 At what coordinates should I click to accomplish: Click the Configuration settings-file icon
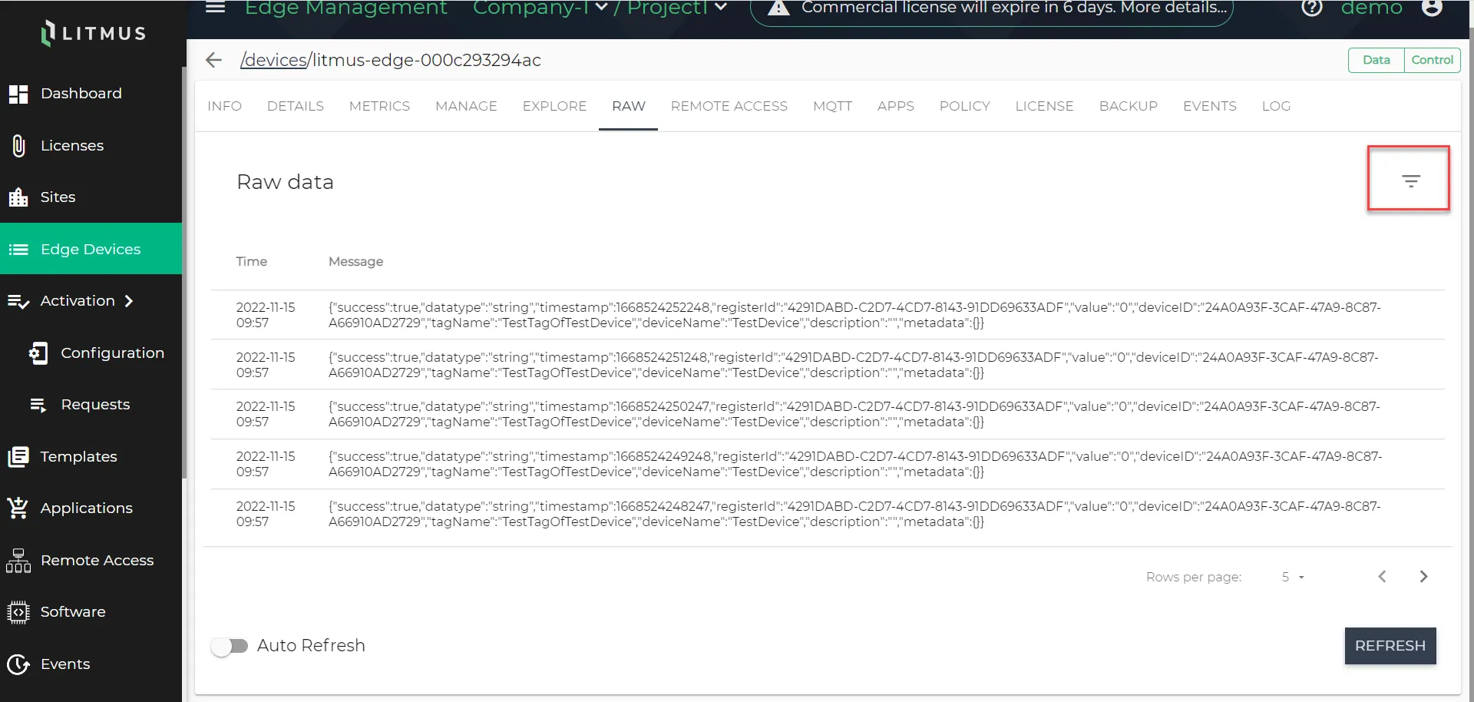pyautogui.click(x=38, y=353)
